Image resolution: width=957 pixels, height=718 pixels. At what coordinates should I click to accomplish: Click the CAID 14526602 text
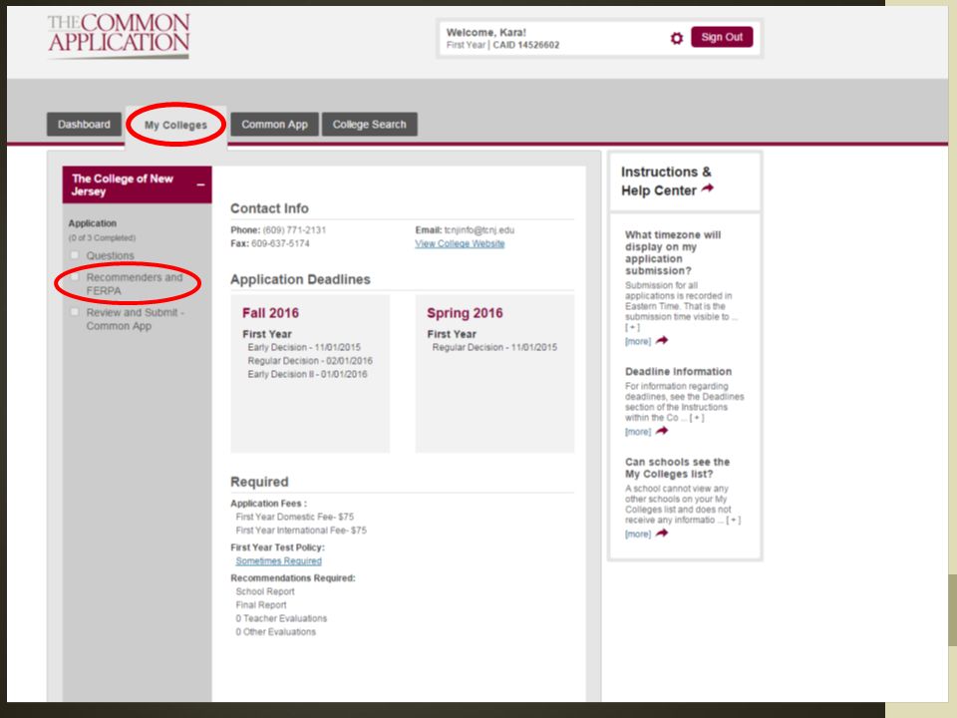[x=526, y=45]
